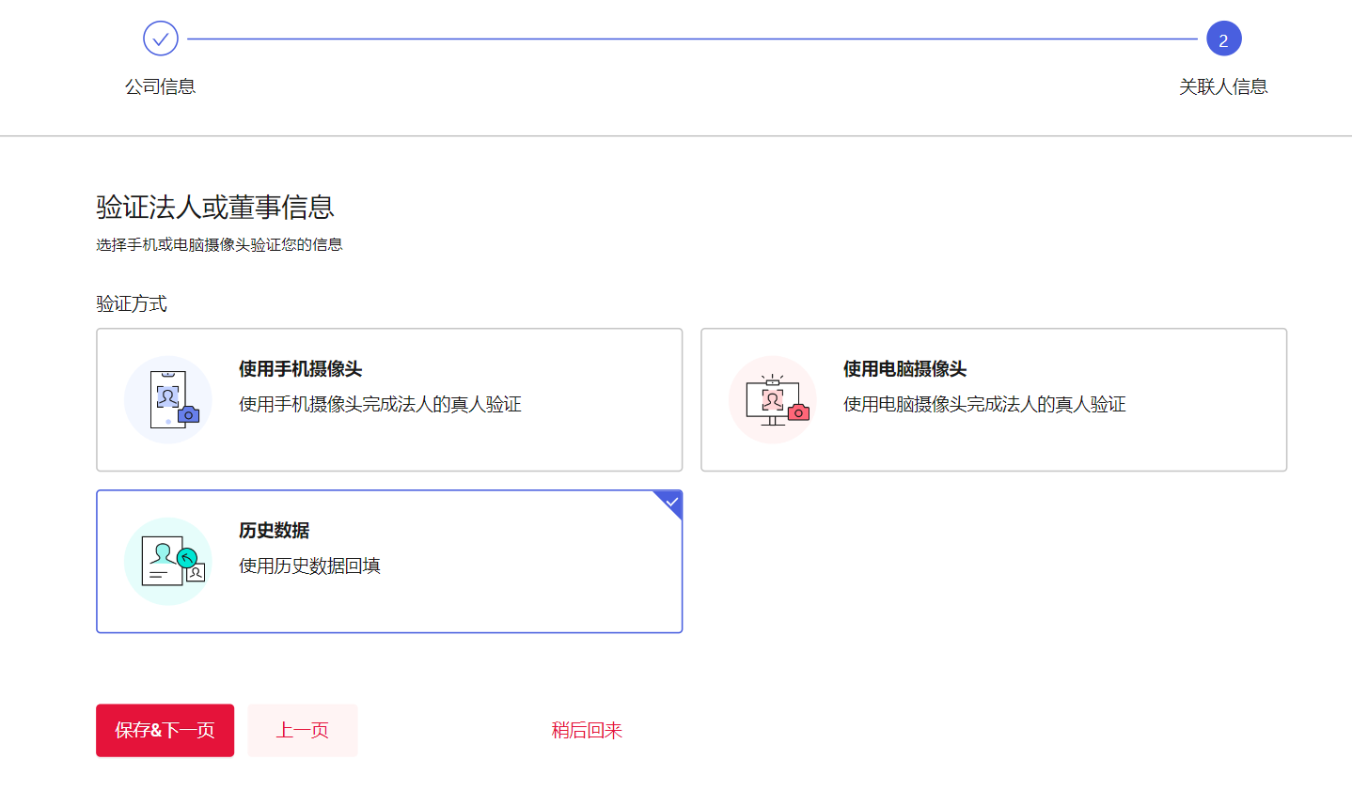Click the 使用历史数据回填 description
The width and height of the screenshot is (1352, 806).
point(309,566)
